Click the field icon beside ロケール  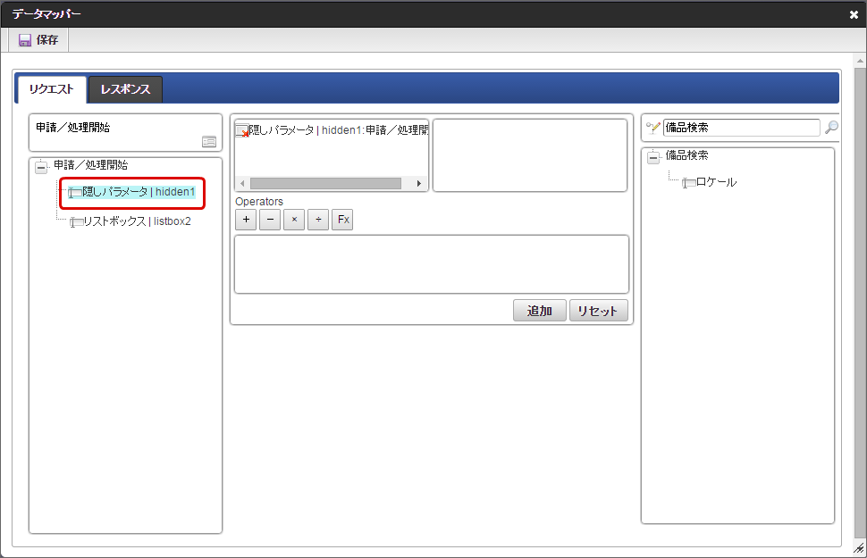[x=688, y=183]
